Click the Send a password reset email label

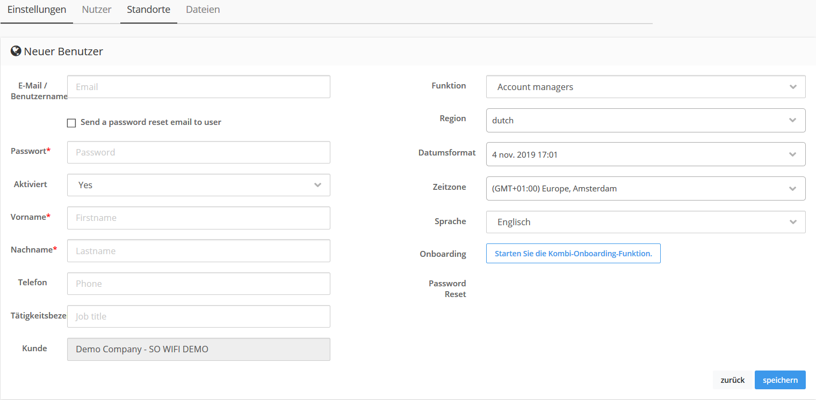[x=151, y=122]
